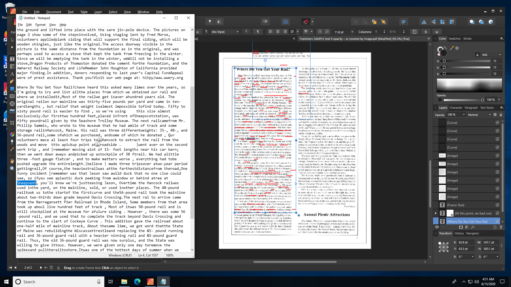The height and width of the screenshot is (287, 511).
Task: Select the Zoom magnifier tool
Action: pyautogui.click(x=12, y=168)
